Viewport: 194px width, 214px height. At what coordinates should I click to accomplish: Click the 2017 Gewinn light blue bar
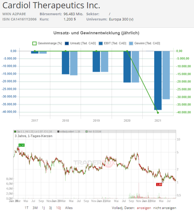43,52
